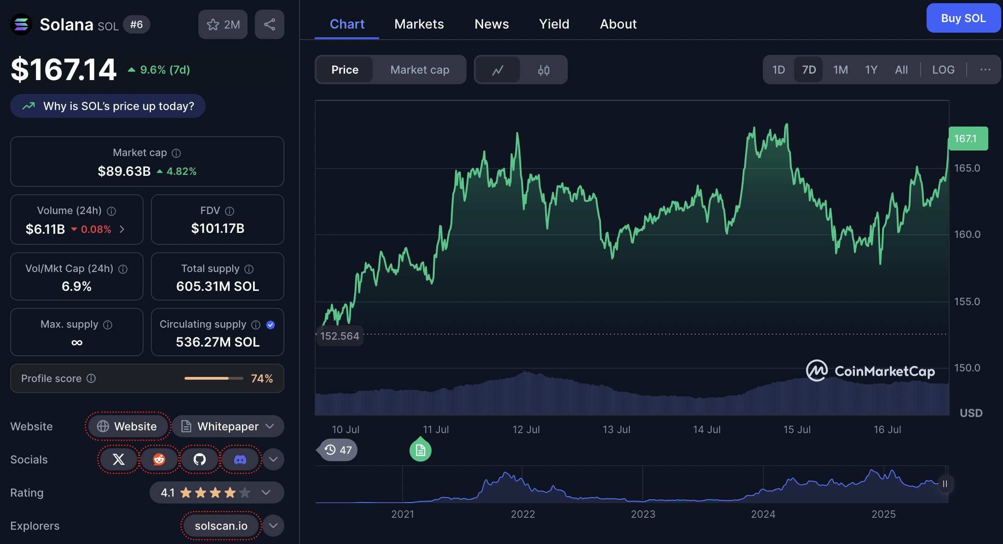Click the 167.1 current price label
This screenshot has width=1003, height=544.
pos(968,139)
